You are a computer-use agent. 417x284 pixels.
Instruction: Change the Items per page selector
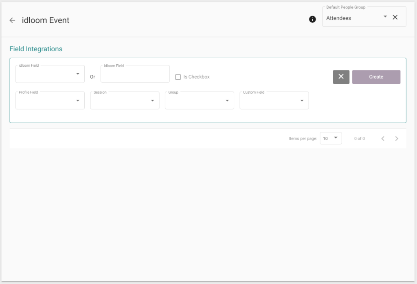pos(331,138)
